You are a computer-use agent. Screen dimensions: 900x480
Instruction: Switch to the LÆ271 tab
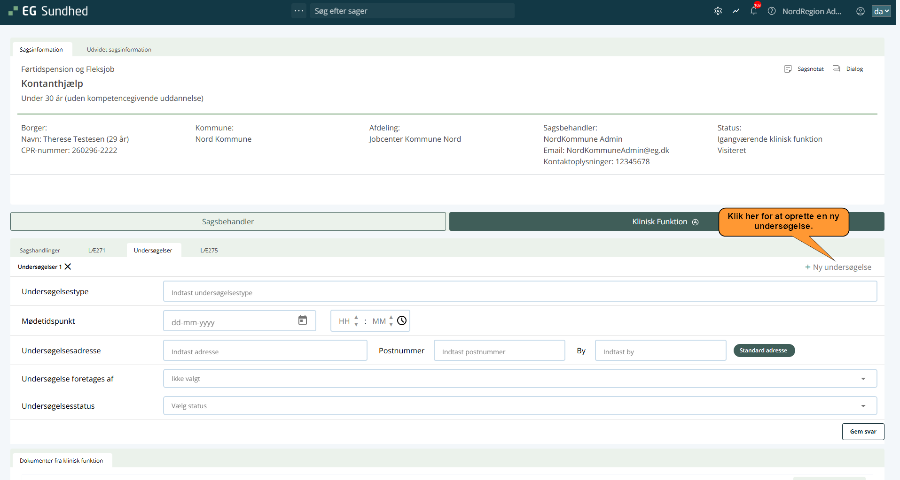(x=97, y=250)
